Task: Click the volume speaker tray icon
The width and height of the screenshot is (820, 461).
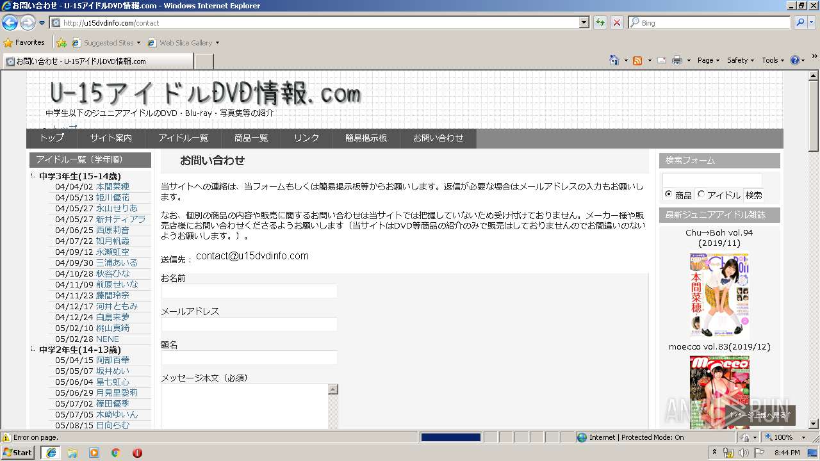Action: 744,453
